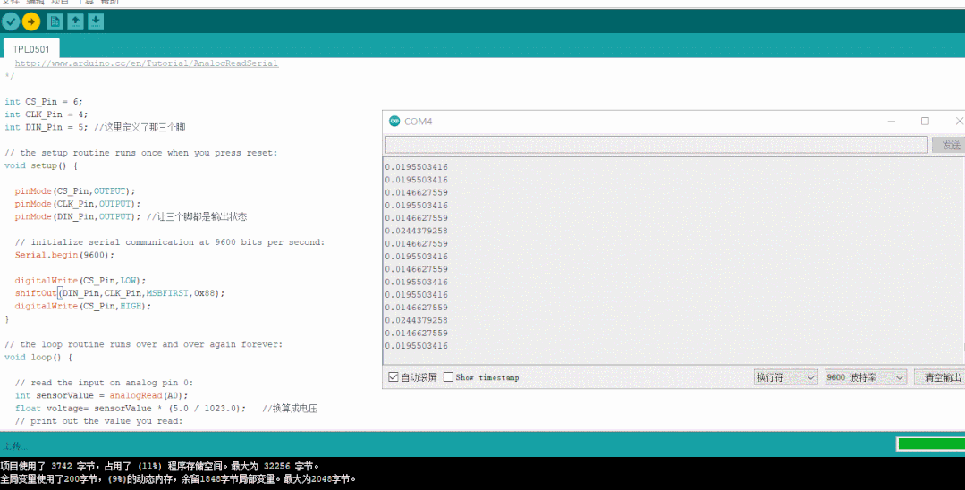965x490 pixels.
Task: Click the 'setup routine runs once' comment
Action: 141,153
